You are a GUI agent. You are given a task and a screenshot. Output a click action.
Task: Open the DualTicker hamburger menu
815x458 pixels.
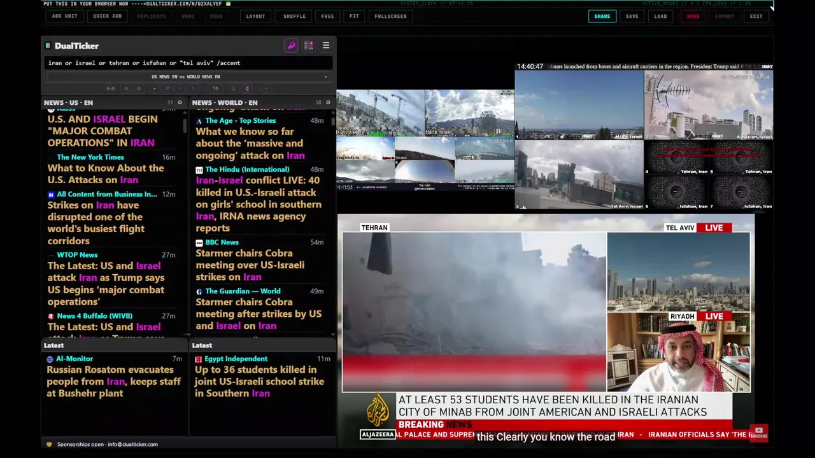[326, 46]
